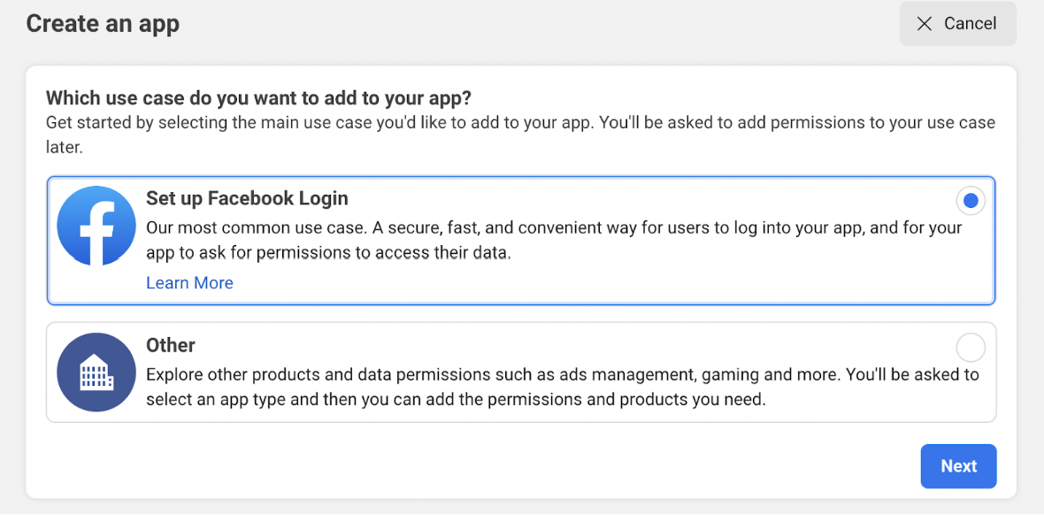The width and height of the screenshot is (1044, 515).
Task: Click the X icon on the Cancel button
Action: pyautogui.click(x=925, y=24)
